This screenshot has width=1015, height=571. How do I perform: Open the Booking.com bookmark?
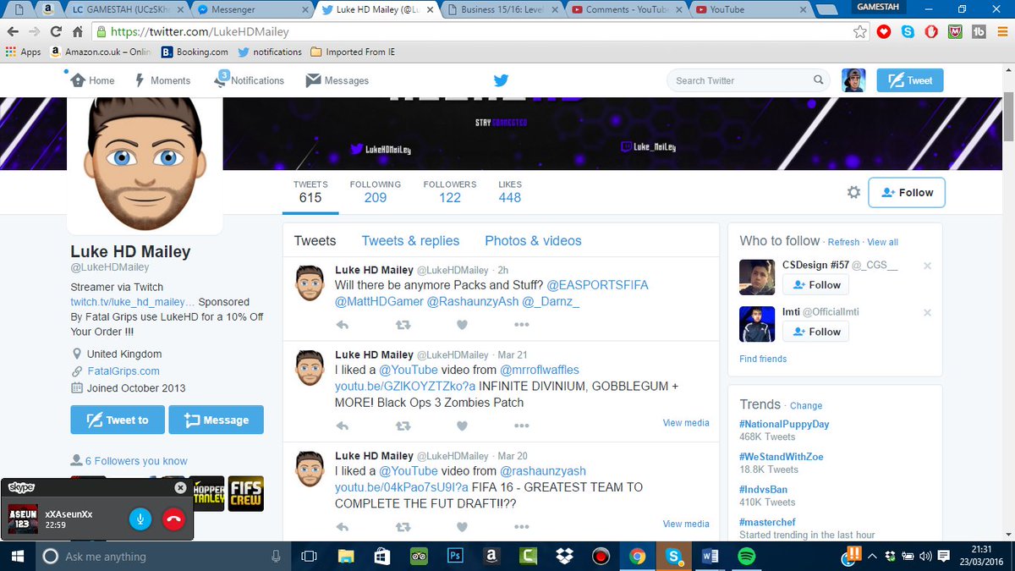point(195,52)
